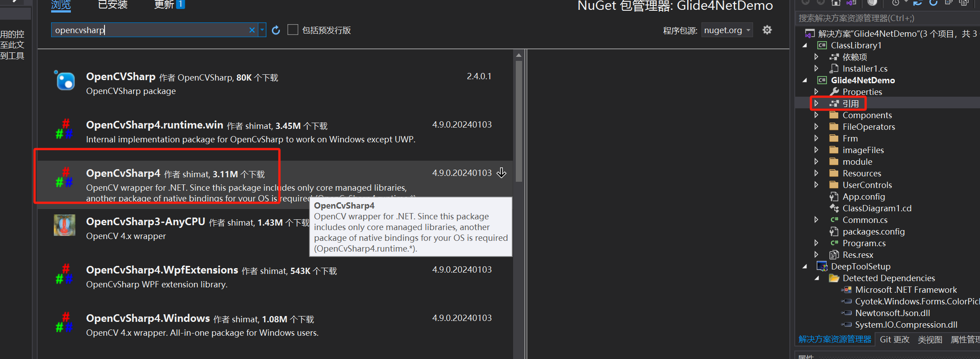Click the 引用 references icon
The height and width of the screenshot is (359, 980).
pos(834,103)
